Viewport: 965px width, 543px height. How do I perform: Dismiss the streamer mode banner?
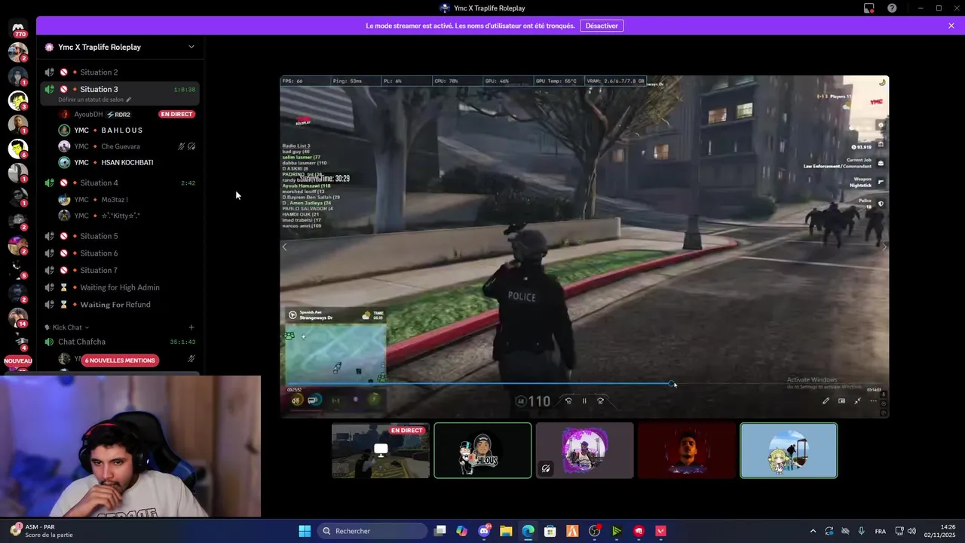(x=951, y=26)
